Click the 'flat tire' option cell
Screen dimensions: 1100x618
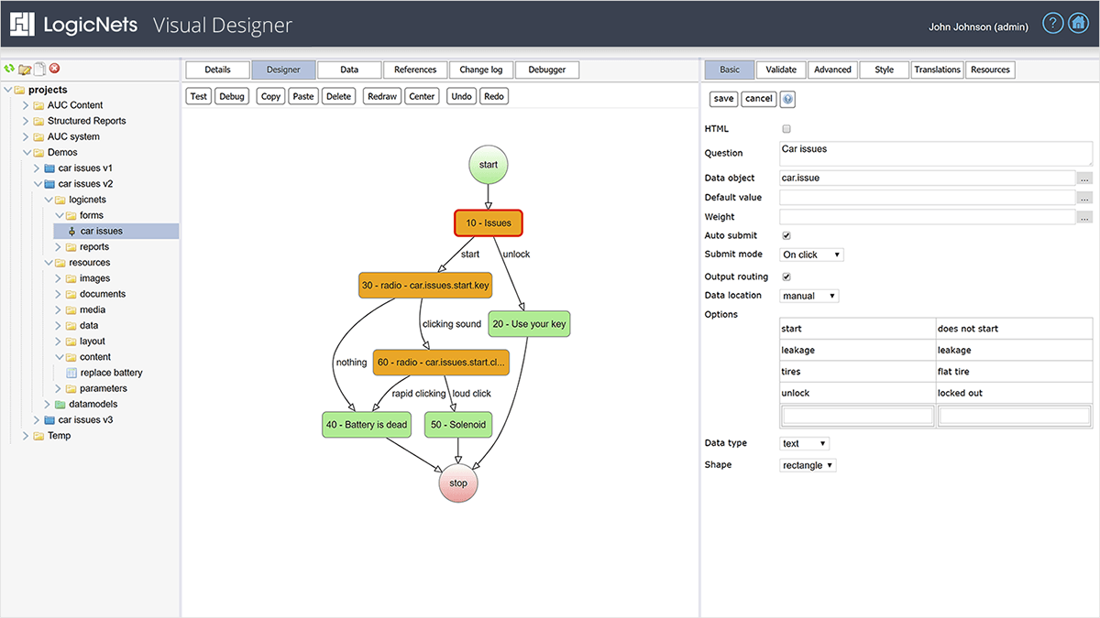(x=1014, y=372)
